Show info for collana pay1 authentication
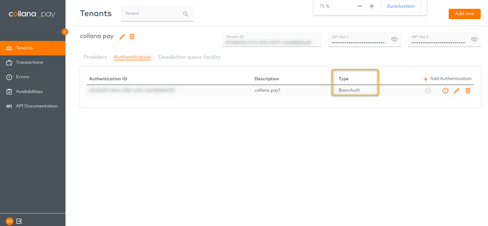Viewport: 488px width, 226px height. tap(445, 91)
